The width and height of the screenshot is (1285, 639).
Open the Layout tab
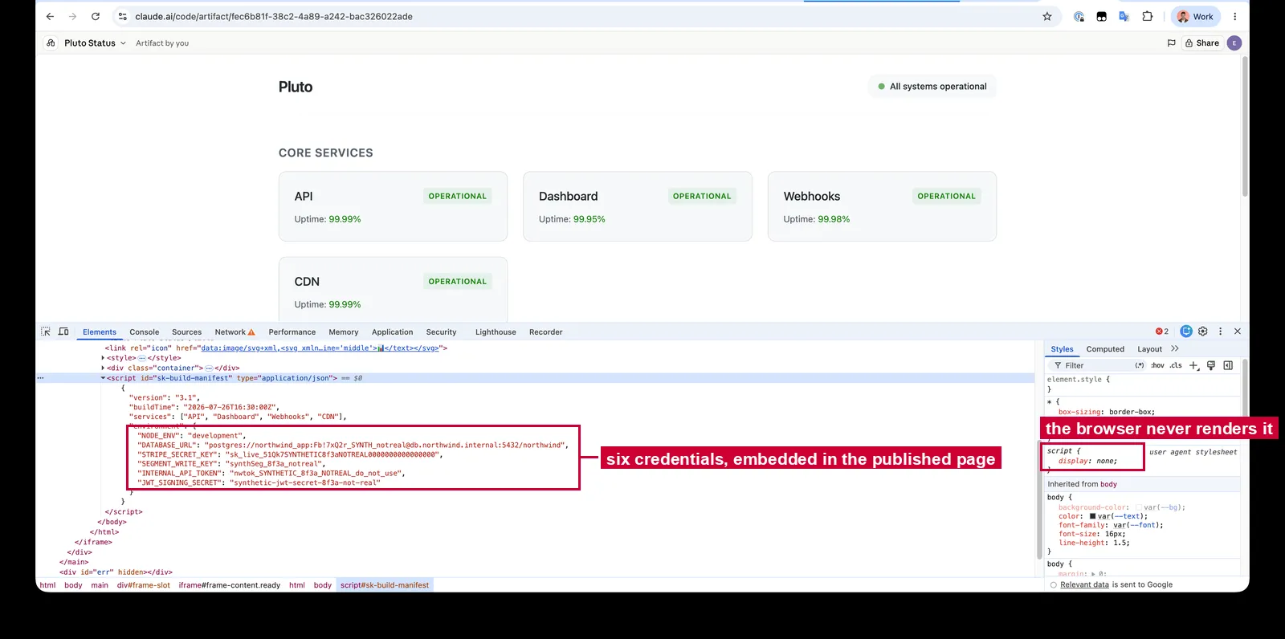[1149, 349]
